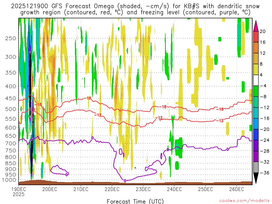Select the white swatch between 4 and -4
This screenshot has height=204, width=272.
(x=256, y=80)
